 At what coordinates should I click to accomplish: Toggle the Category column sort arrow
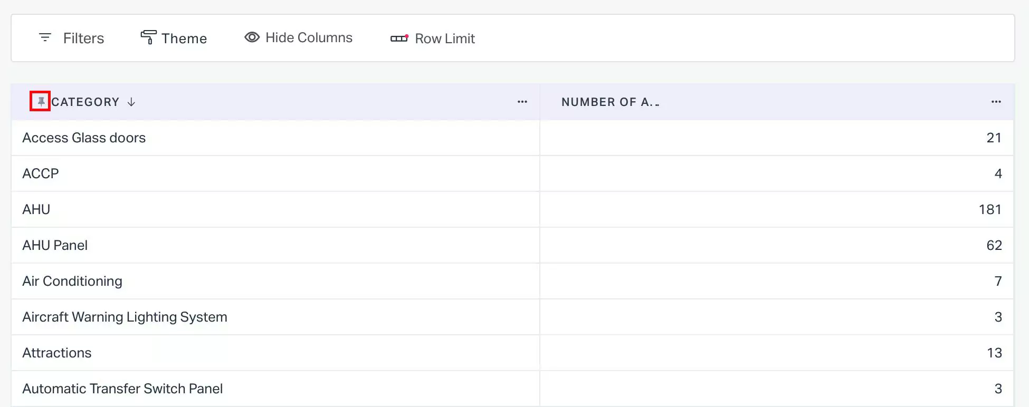131,102
